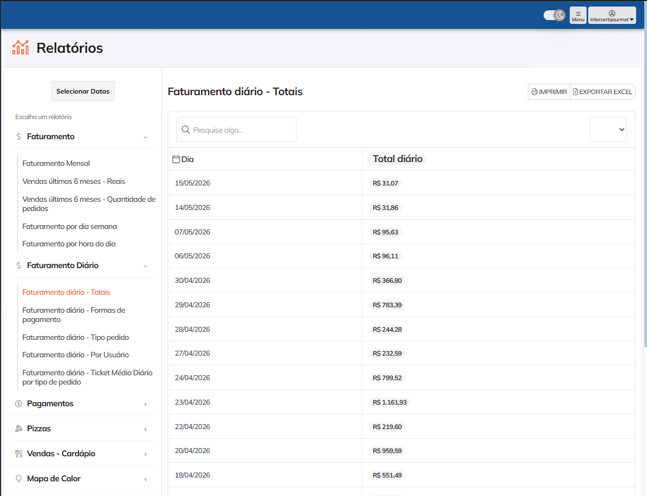Screen dimensions: 647x496
Task: Click date cell 07/05/2026
Action: pyautogui.click(x=192, y=232)
